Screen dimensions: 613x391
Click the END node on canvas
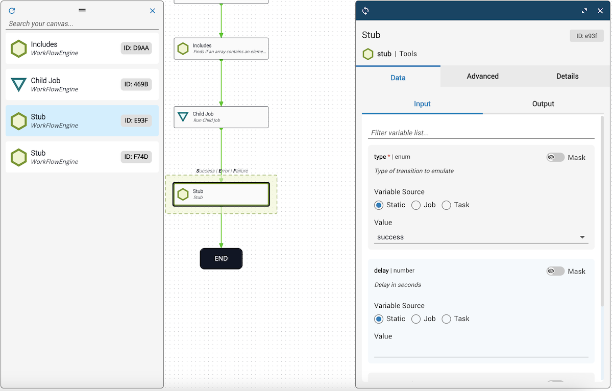tap(221, 259)
